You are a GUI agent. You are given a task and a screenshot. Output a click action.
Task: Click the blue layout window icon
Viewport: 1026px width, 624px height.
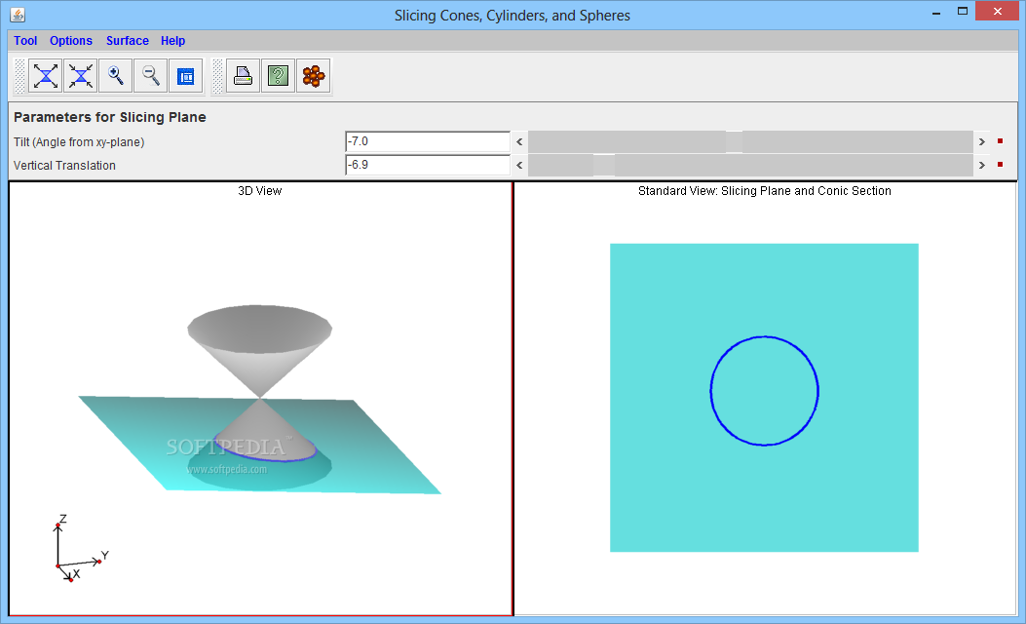tap(186, 76)
